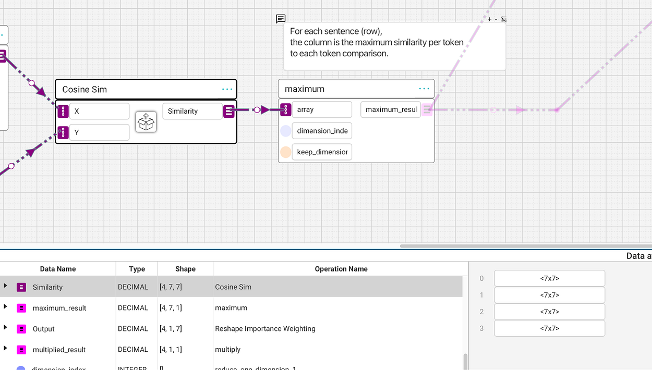Select the array input port icon
The height and width of the screenshot is (370, 652).
(285, 109)
